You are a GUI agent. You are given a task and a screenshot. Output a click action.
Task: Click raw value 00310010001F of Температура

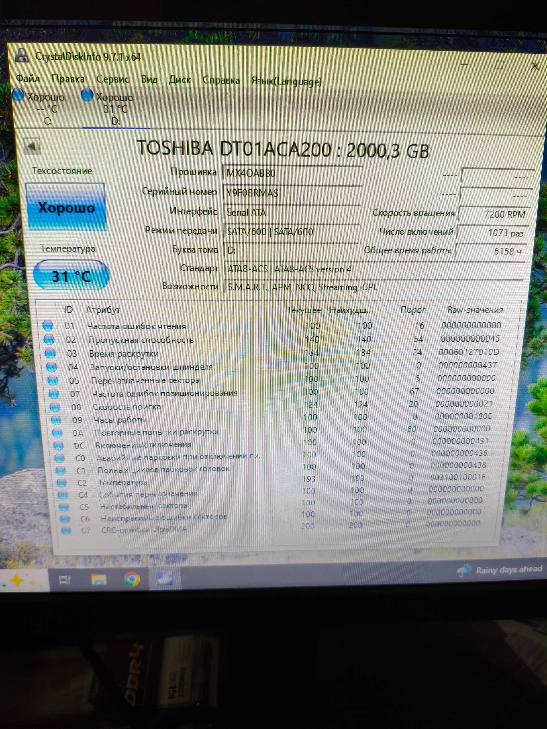click(458, 477)
